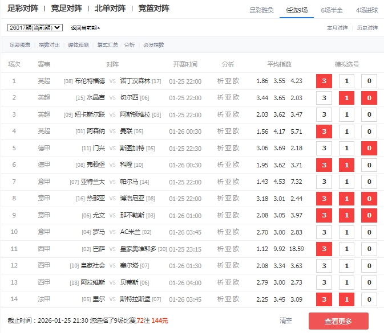Image resolution: width=384 pixels, height=333 pixels.
Task: Open the 必发指数 sub-menu link
Action: coord(153,44)
